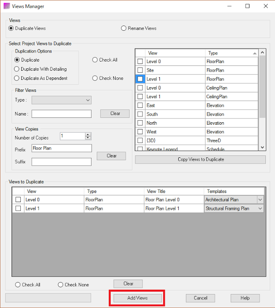Open the Filter Views Type dropdown

point(62,100)
